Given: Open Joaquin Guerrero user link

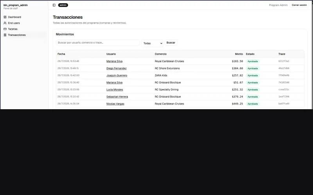Looking at the screenshot, I should [117, 75].
